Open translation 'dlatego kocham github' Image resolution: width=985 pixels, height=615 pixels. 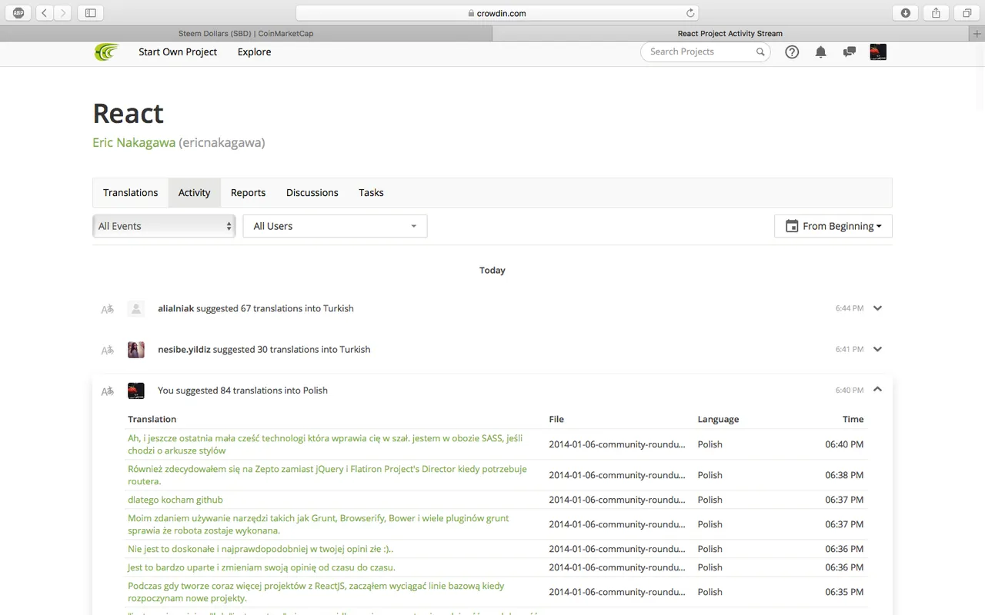point(175,500)
